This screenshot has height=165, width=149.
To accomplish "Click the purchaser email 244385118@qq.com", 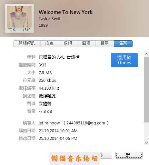I will tap(86, 123).
